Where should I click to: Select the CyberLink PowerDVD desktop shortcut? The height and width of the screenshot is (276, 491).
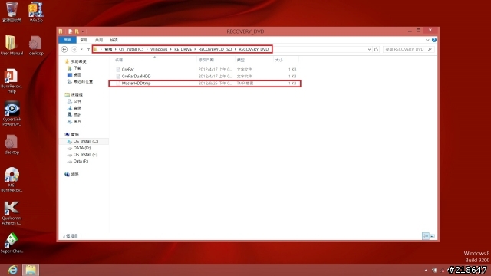click(x=12, y=113)
